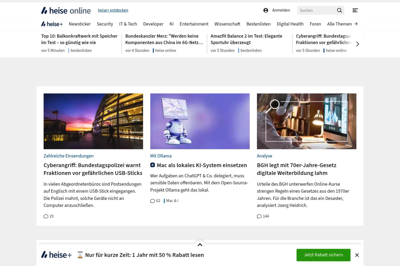
Task: Switch to the Security section
Action: (105, 24)
